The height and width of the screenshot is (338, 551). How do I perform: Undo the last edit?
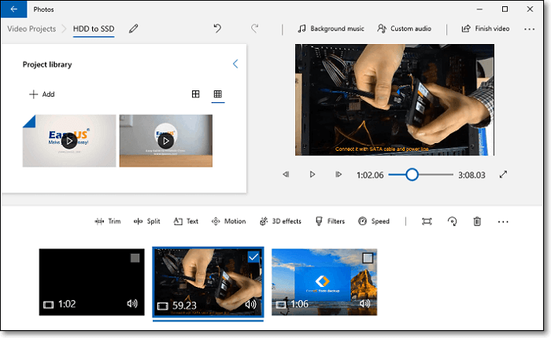(x=217, y=29)
